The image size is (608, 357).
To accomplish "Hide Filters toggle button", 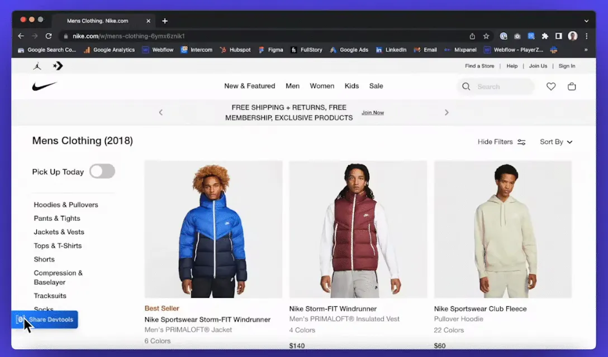I will click(501, 142).
